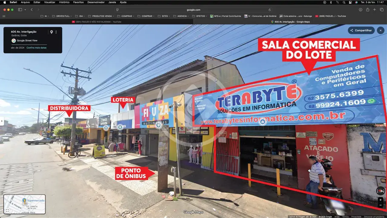The width and height of the screenshot is (387, 218).
Task: Click the Terabyte store place marker
Action: pyautogui.click(x=262, y=122)
